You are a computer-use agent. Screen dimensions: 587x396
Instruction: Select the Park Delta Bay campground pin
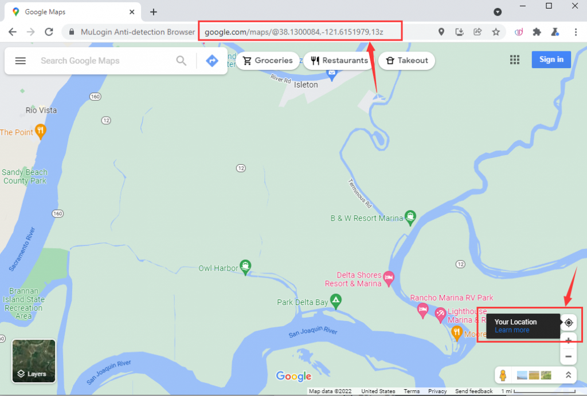(x=336, y=301)
